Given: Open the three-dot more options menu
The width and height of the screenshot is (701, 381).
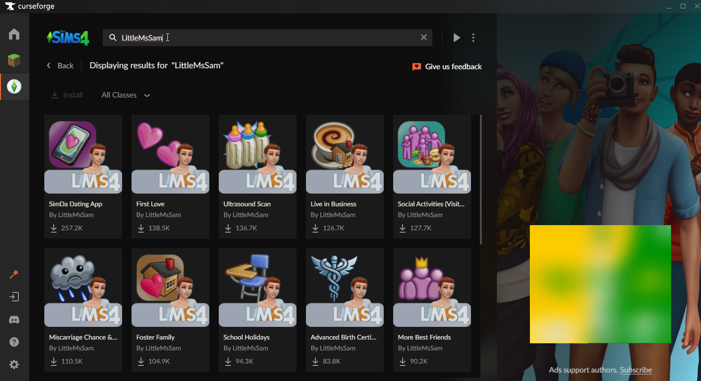Looking at the screenshot, I should click(x=473, y=38).
